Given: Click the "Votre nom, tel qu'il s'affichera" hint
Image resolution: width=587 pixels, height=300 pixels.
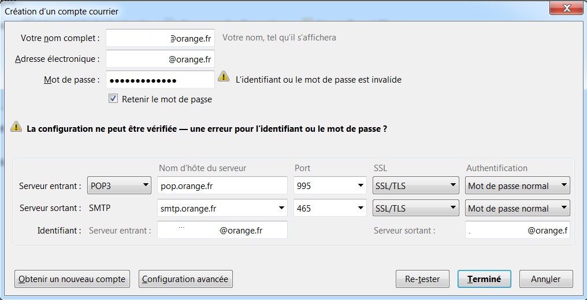Looking at the screenshot, I should click(279, 38).
